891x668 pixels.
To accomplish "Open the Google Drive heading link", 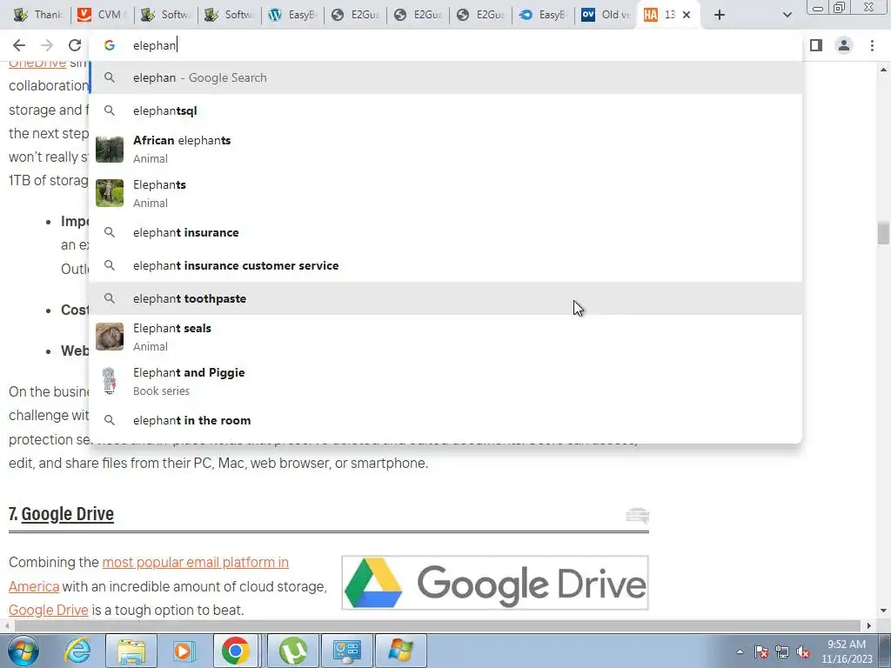I will pos(68,513).
